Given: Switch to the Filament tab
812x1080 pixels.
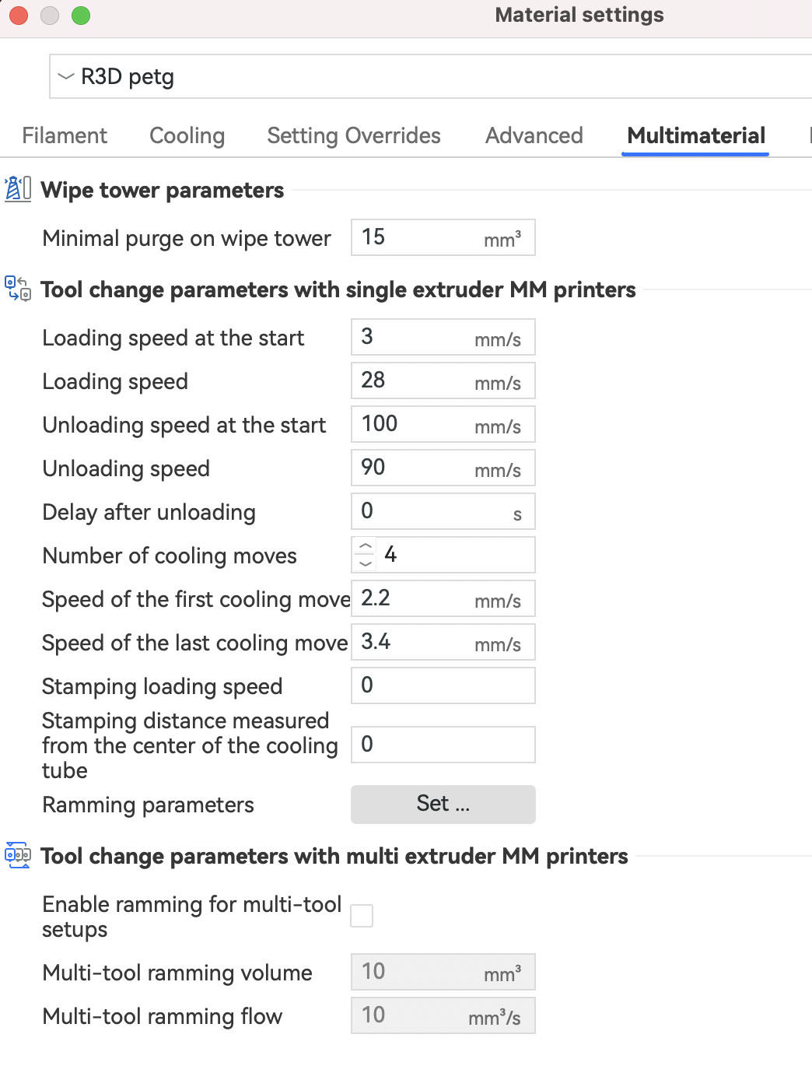Looking at the screenshot, I should coord(65,135).
